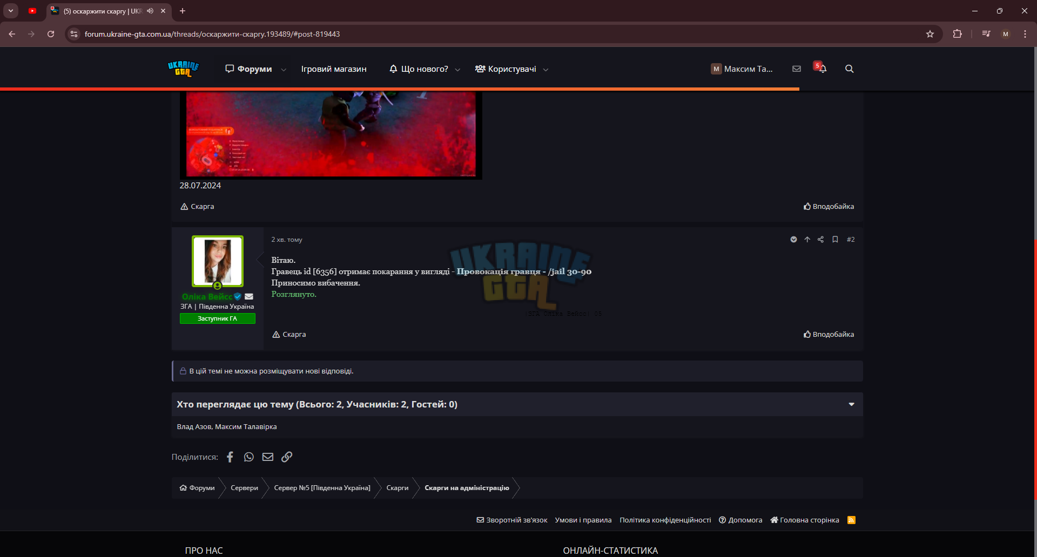Viewport: 1037px width, 557px height.
Task: Click the RSS feed icon in footer
Action: [852, 520]
